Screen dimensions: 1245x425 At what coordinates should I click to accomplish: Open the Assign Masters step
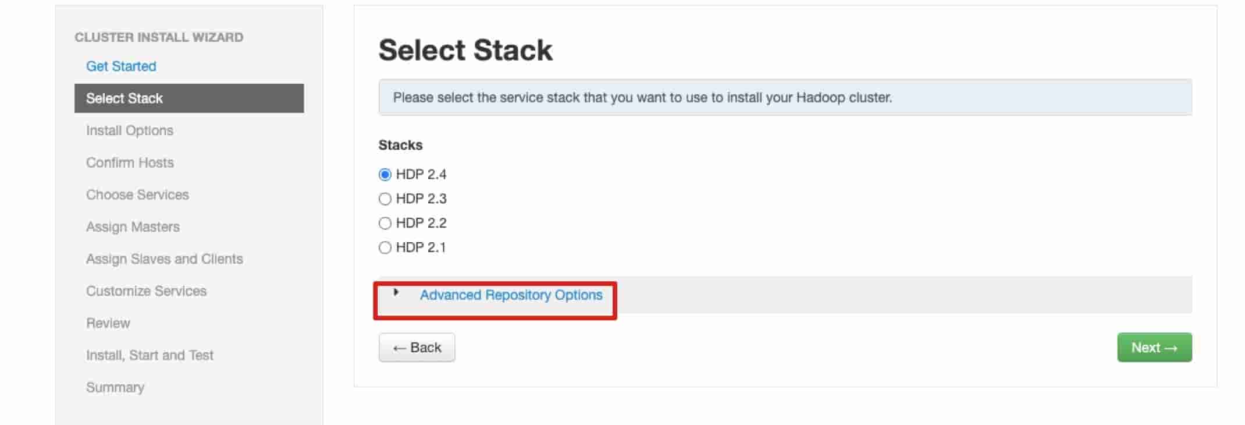(x=133, y=227)
